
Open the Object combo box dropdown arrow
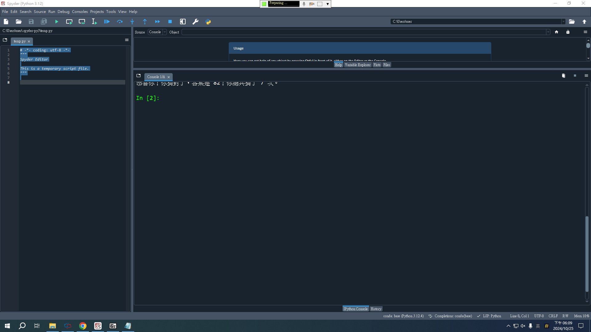click(548, 32)
